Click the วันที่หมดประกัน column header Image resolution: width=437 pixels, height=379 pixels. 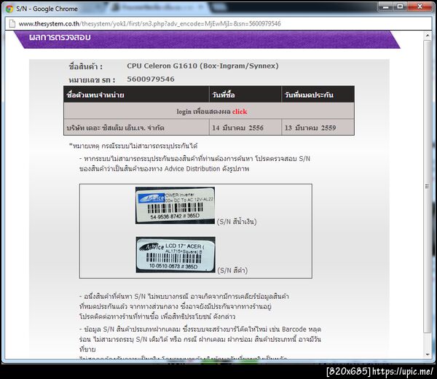318,95
